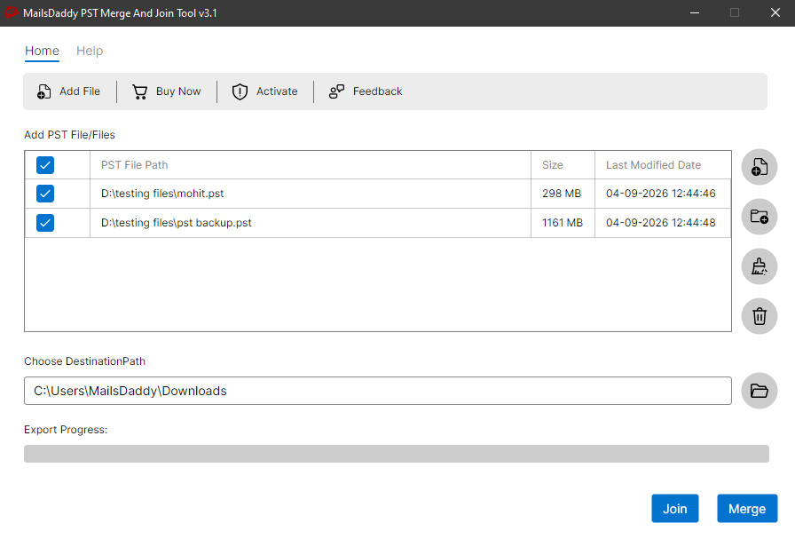Close the MailsDaddy window
Screen dimensions: 795x539
pyautogui.click(x=775, y=12)
